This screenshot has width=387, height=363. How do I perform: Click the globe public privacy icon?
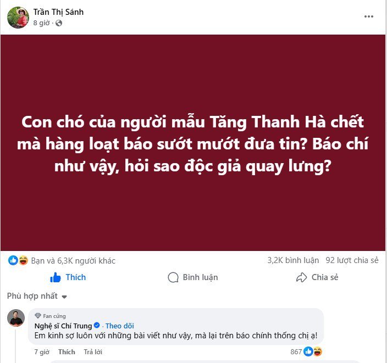59,23
